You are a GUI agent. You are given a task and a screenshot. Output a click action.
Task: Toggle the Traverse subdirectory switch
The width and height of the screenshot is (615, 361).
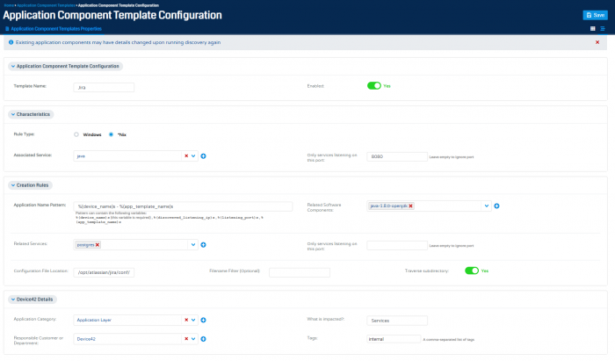472,271
